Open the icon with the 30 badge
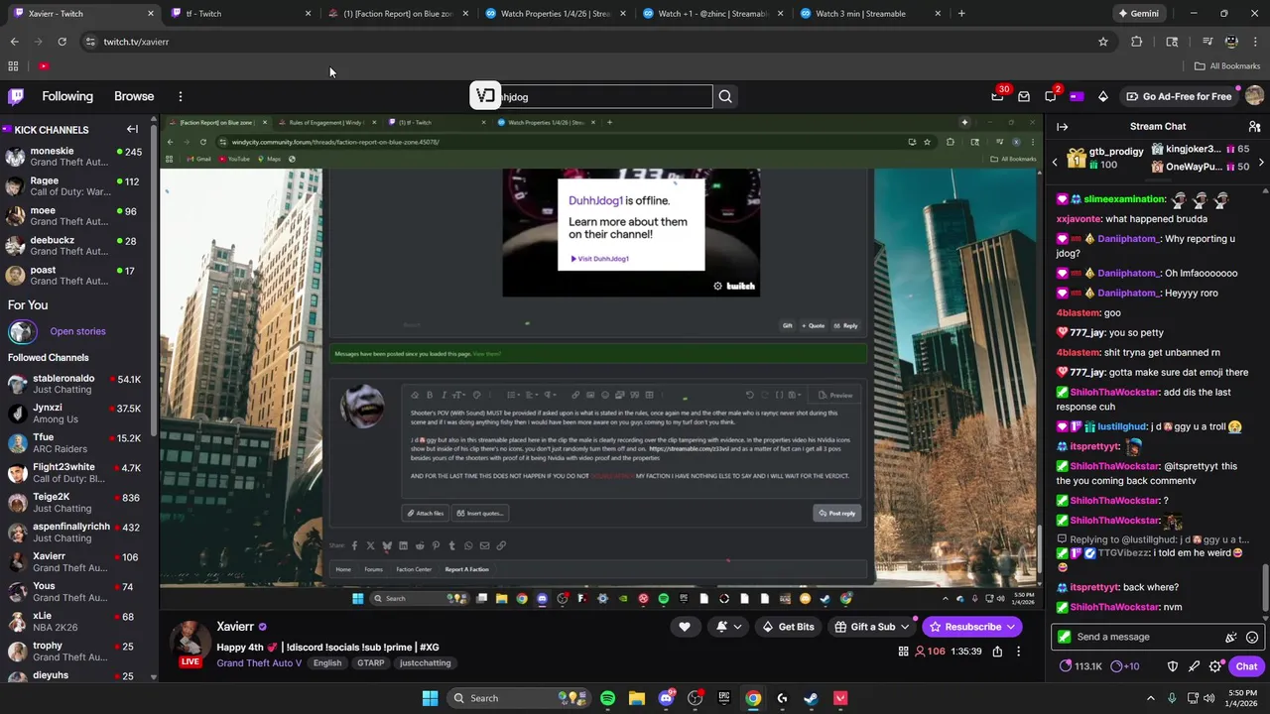 998,96
